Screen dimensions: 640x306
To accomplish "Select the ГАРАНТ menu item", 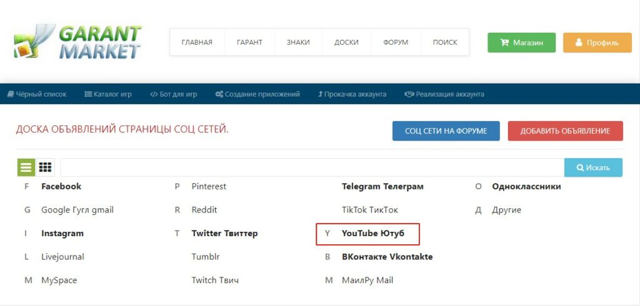I will click(x=249, y=42).
